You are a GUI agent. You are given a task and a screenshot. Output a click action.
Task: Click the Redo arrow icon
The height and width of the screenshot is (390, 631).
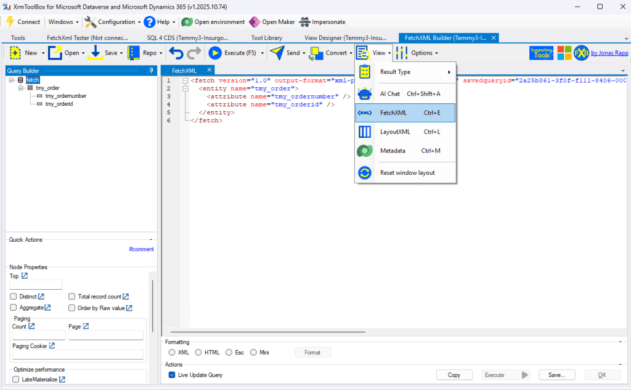point(194,53)
